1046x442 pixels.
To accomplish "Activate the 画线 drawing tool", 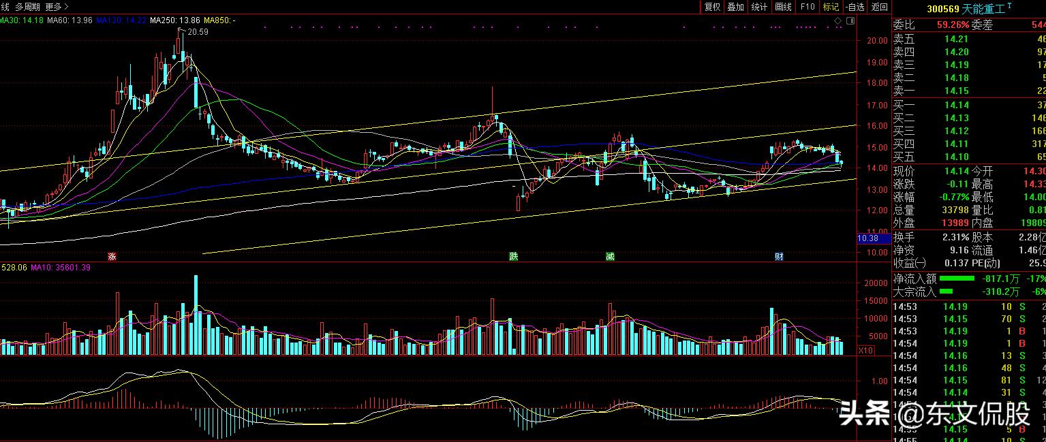I will (x=783, y=7).
